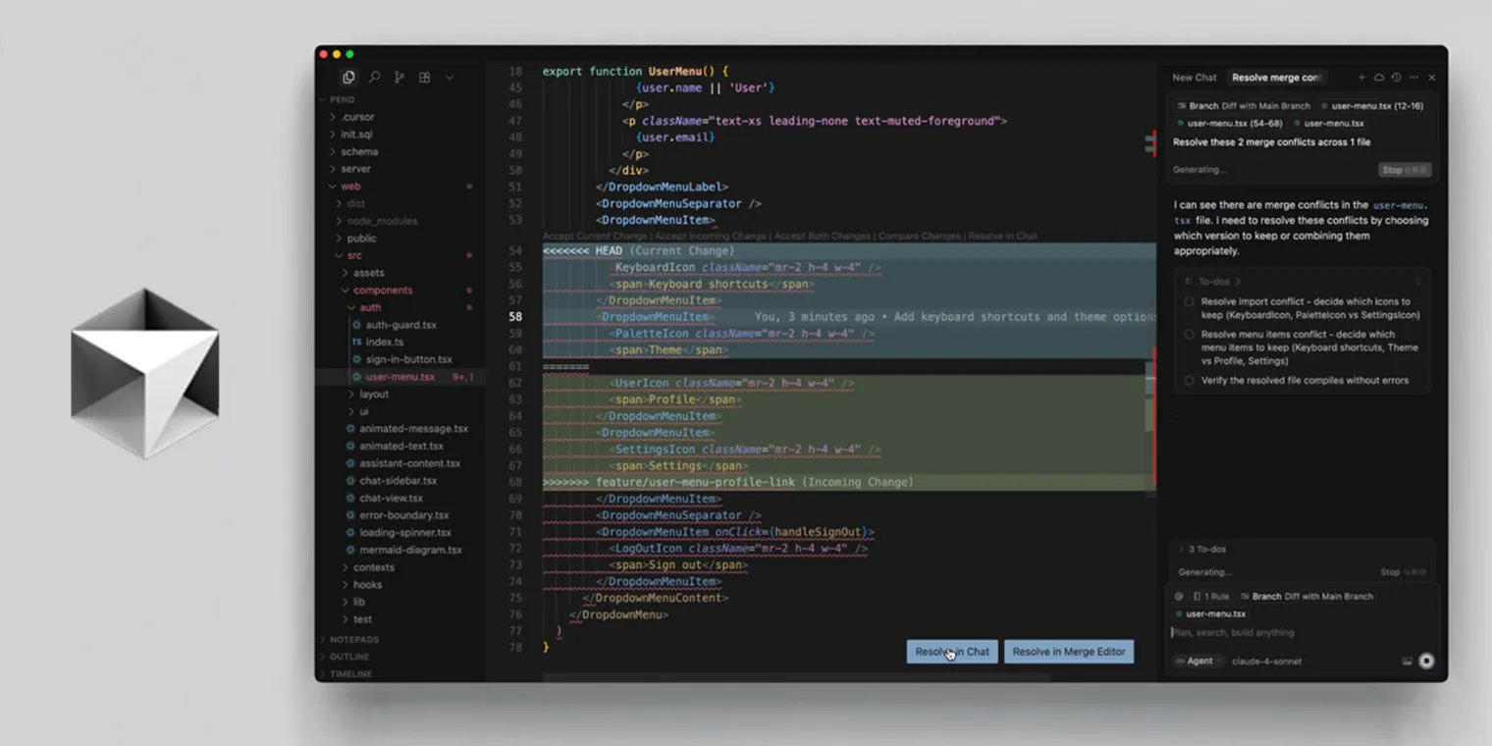
Task: Start a new chat via the plus icon
Action: pos(1362,77)
